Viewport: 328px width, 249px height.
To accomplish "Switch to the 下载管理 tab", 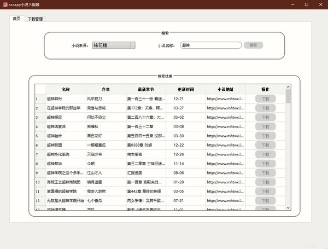I will pyautogui.click(x=35, y=19).
